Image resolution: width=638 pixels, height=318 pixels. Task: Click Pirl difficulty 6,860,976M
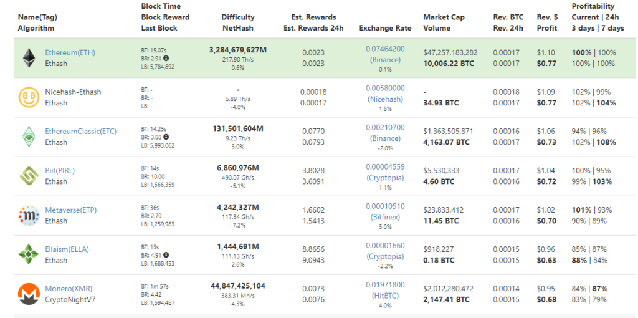238,168
